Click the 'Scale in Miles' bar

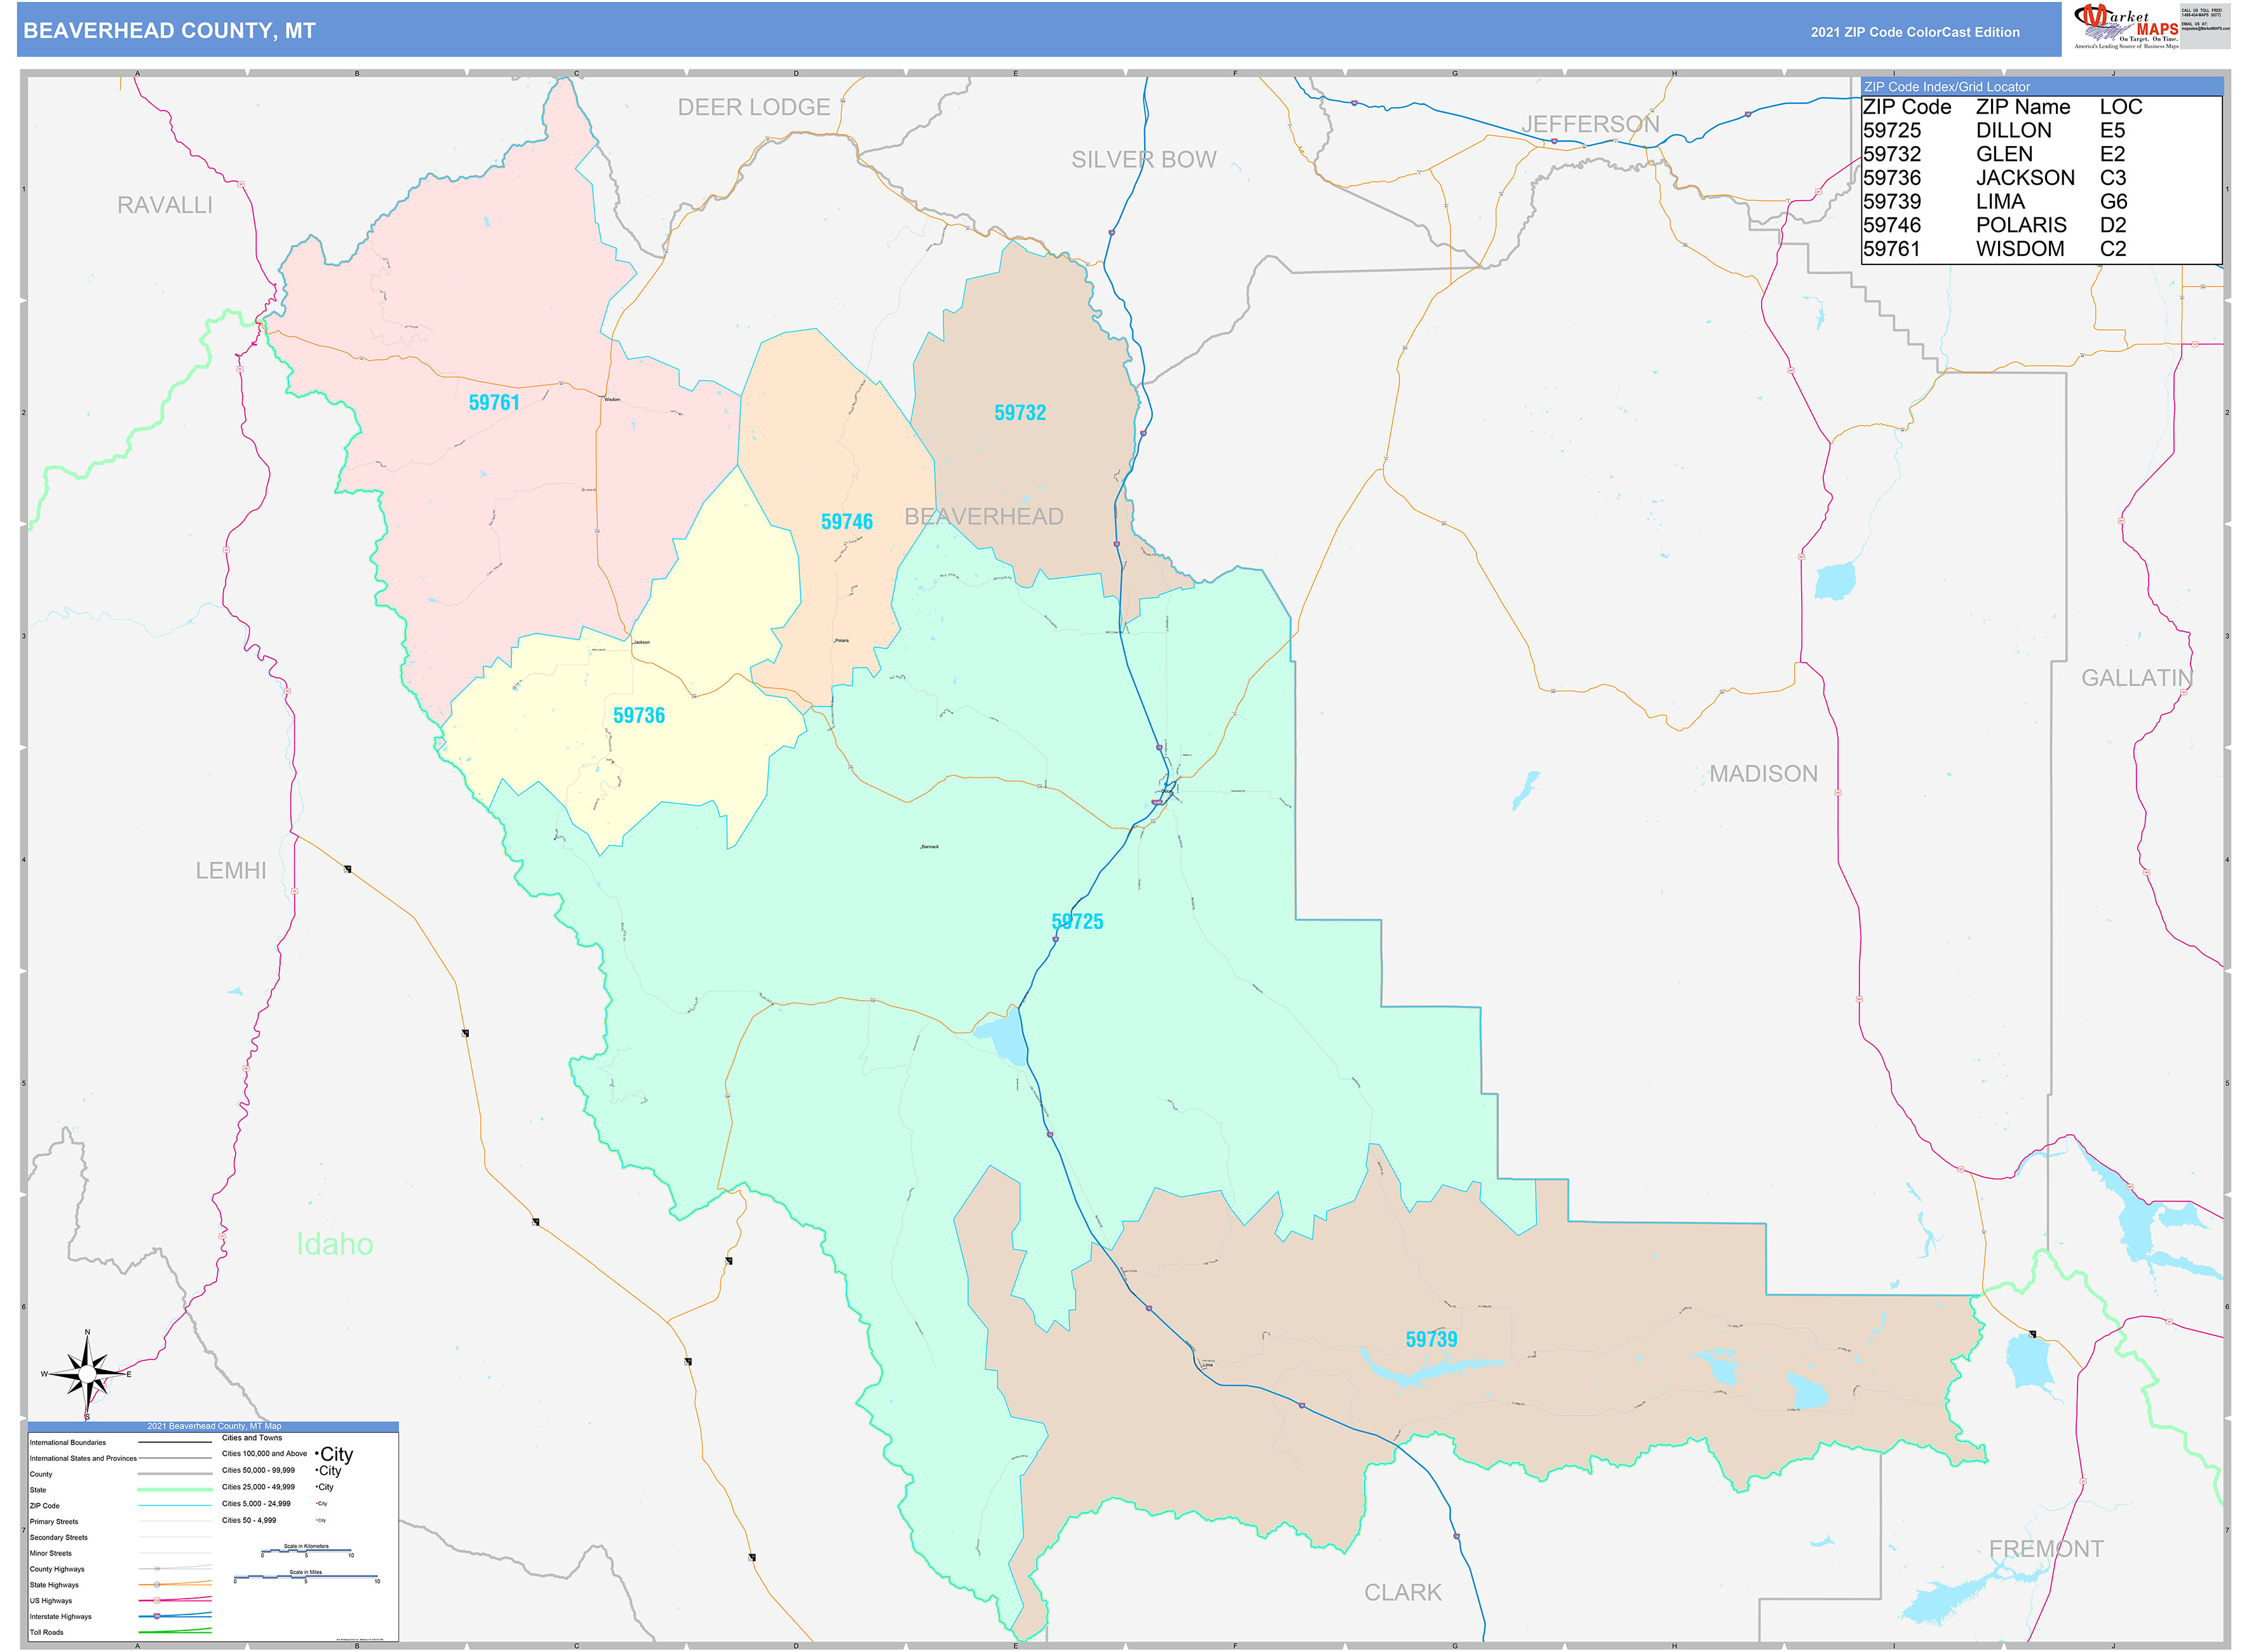pyautogui.click(x=306, y=1577)
